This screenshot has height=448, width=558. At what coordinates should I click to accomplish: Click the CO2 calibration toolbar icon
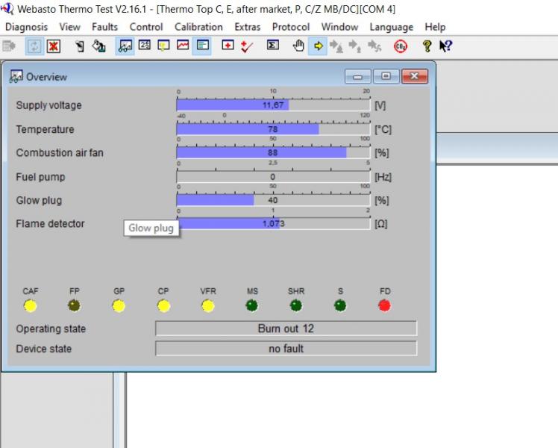(x=401, y=46)
